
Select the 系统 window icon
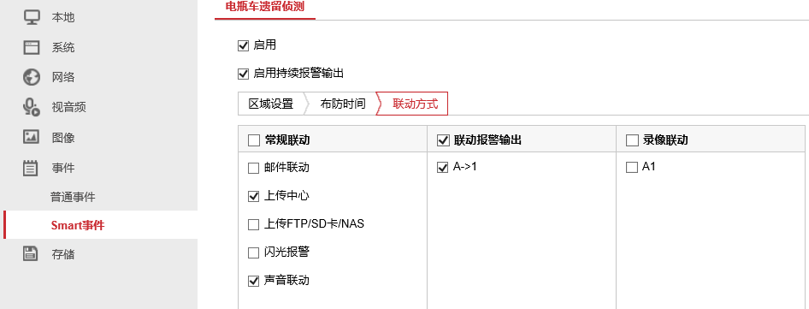32,48
